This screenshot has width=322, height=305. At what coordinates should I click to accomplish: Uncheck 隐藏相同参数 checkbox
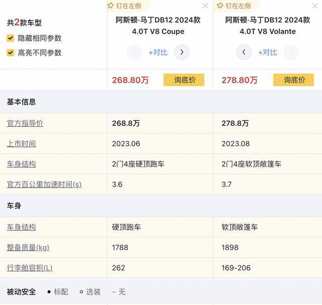click(x=10, y=38)
